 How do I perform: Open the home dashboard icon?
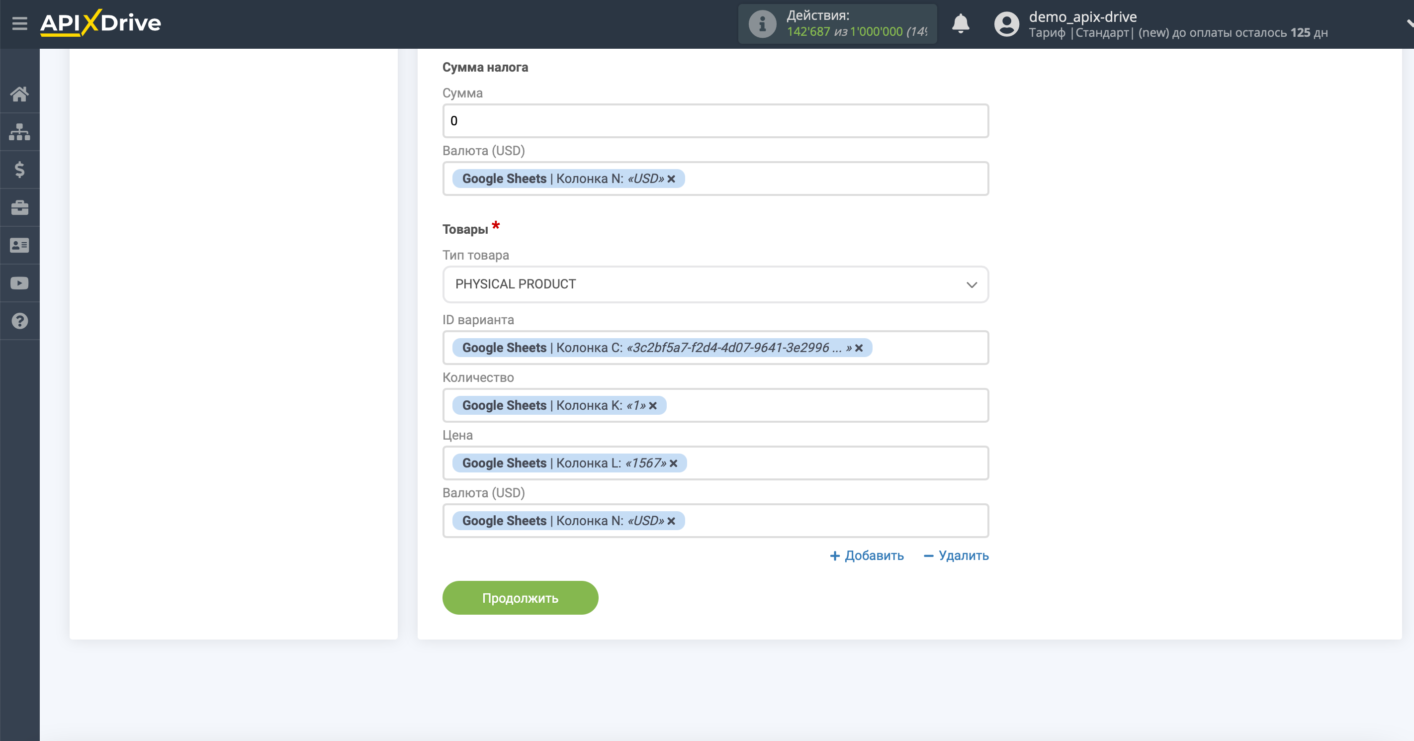click(20, 94)
